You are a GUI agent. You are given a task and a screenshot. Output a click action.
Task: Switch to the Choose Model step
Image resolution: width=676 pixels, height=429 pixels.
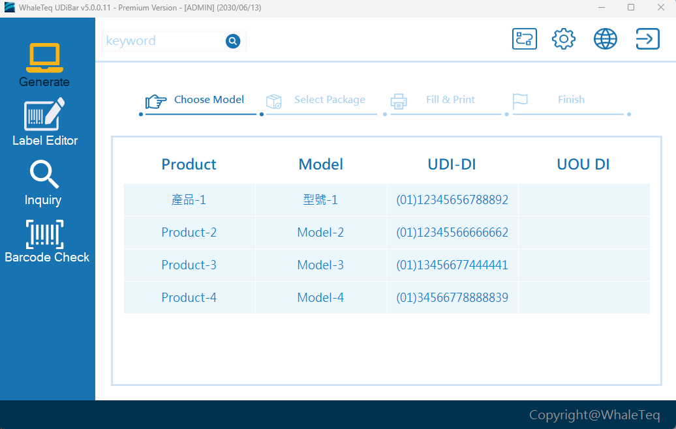pyautogui.click(x=209, y=100)
